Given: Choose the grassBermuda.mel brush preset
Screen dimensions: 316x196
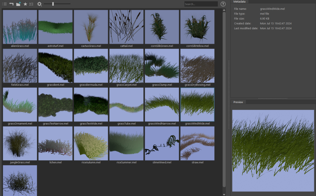Looking at the screenshot, I should point(91,66).
